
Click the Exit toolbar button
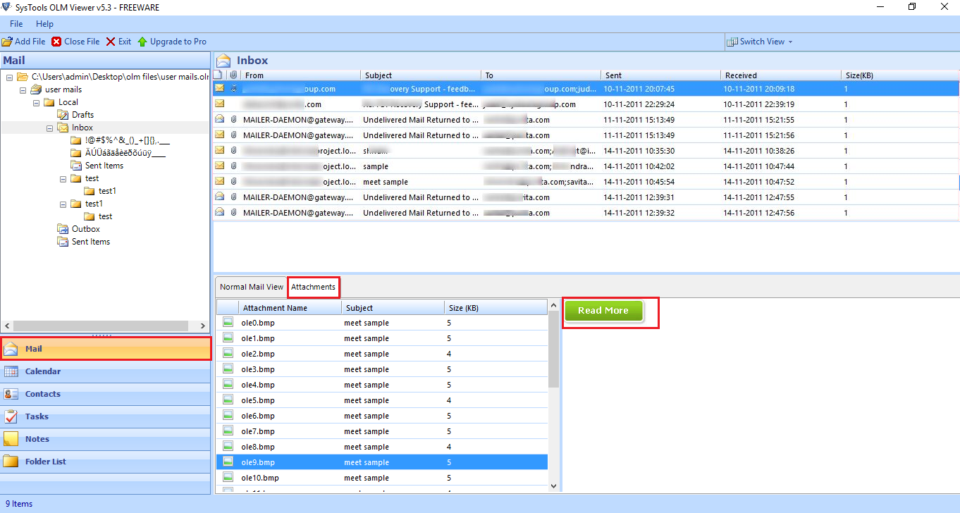(x=118, y=42)
